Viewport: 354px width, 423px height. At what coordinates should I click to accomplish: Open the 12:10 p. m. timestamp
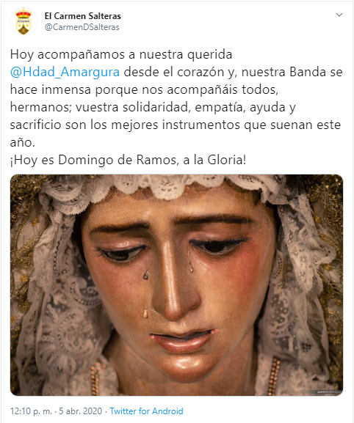coord(31,411)
